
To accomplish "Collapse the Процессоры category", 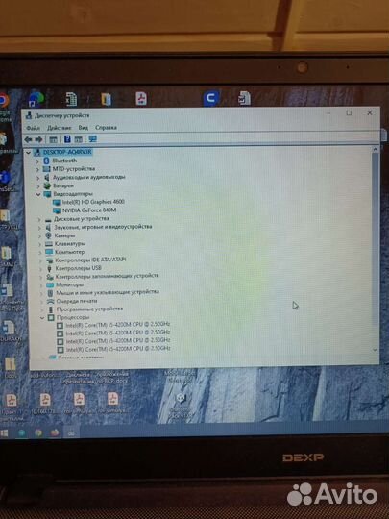I will (x=42, y=318).
